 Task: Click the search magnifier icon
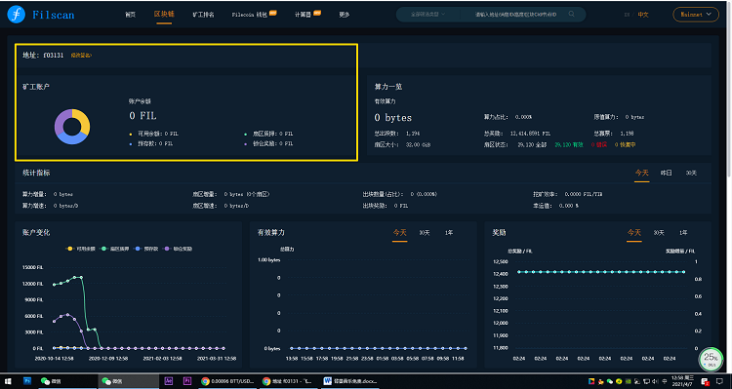coord(571,14)
